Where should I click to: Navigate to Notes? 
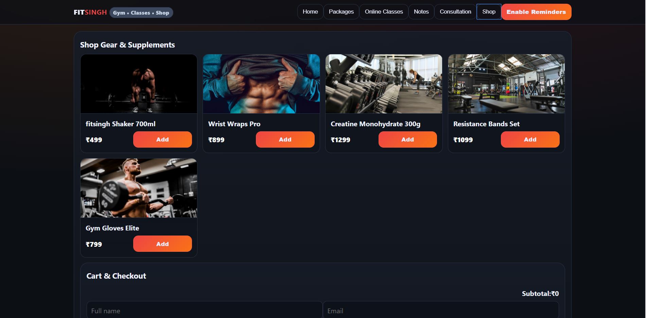[421, 12]
